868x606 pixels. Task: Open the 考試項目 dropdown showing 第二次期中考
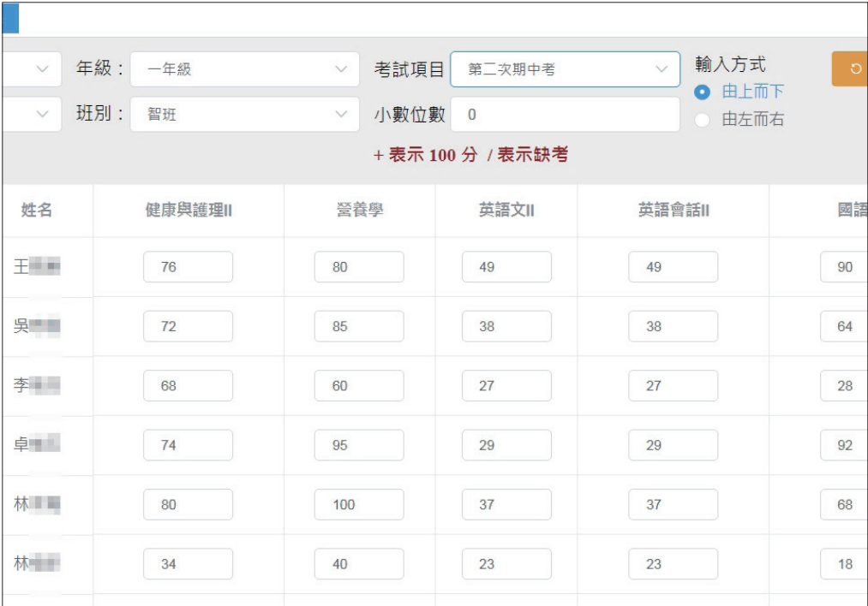[x=566, y=69]
